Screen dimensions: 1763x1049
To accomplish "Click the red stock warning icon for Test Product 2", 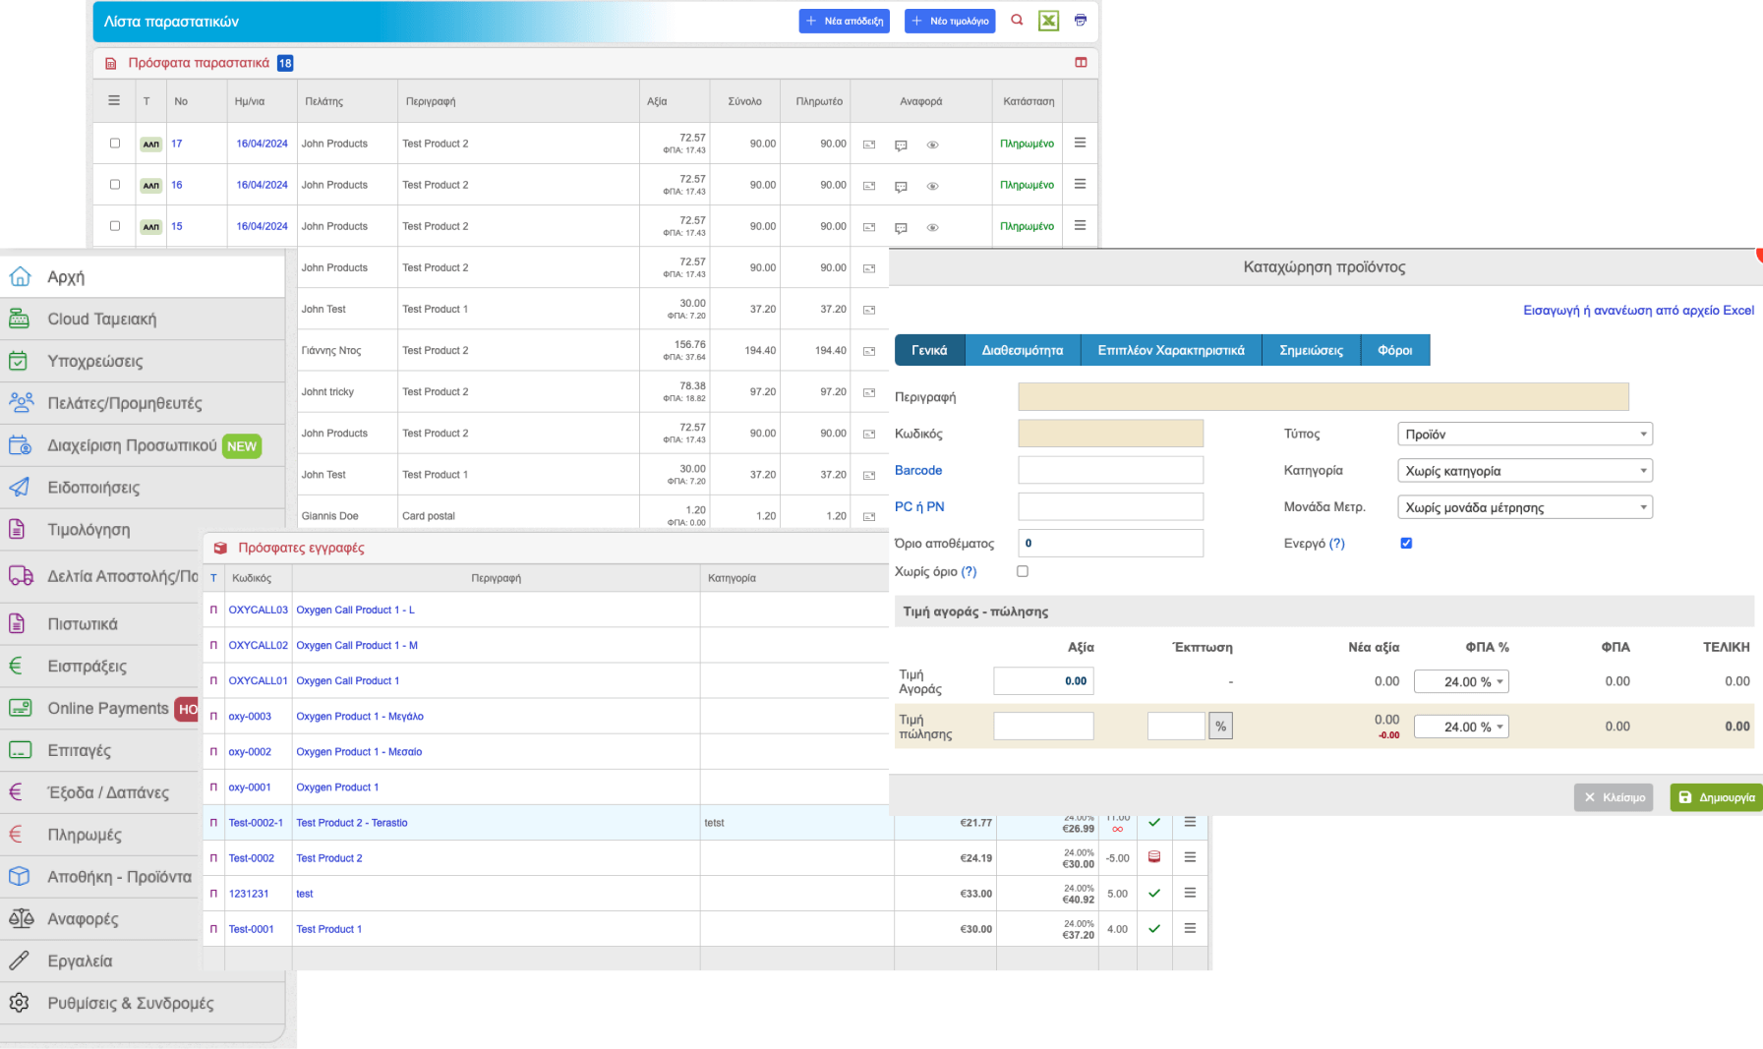I will 1154,857.
